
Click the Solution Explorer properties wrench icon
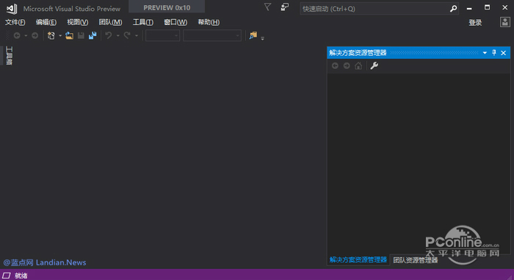(374, 65)
